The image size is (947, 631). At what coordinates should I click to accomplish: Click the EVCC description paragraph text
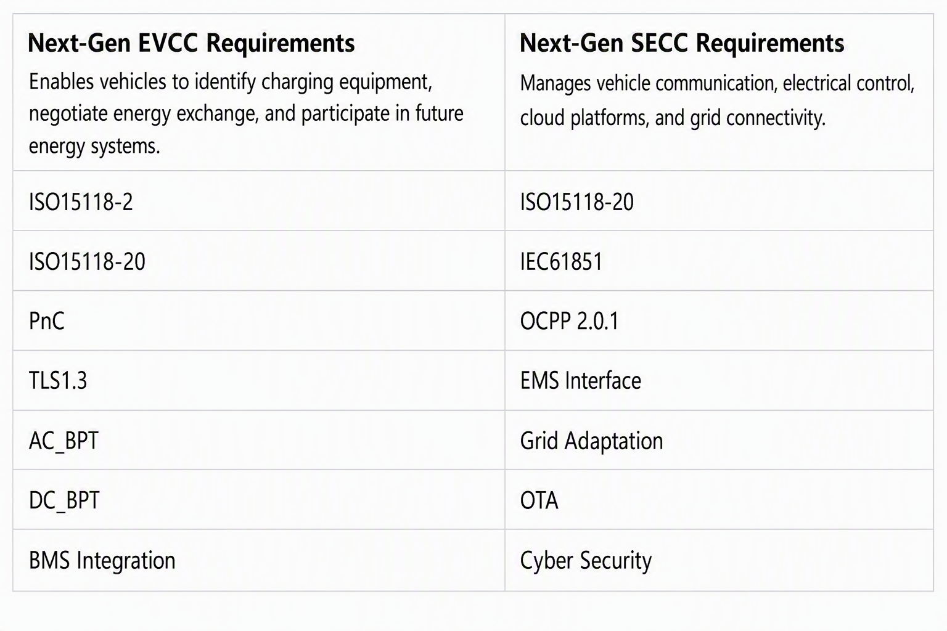pos(246,114)
